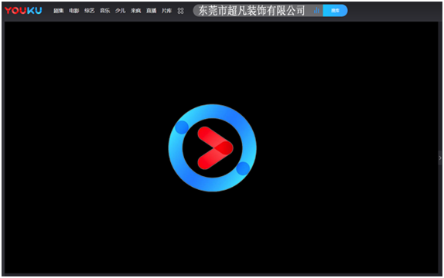Open the 片库 library
Image resolution: width=444 pixels, height=278 pixels.
166,11
